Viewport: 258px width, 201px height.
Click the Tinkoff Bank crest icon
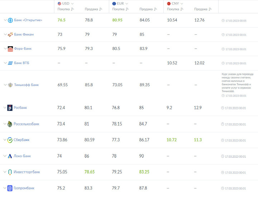click(10, 85)
